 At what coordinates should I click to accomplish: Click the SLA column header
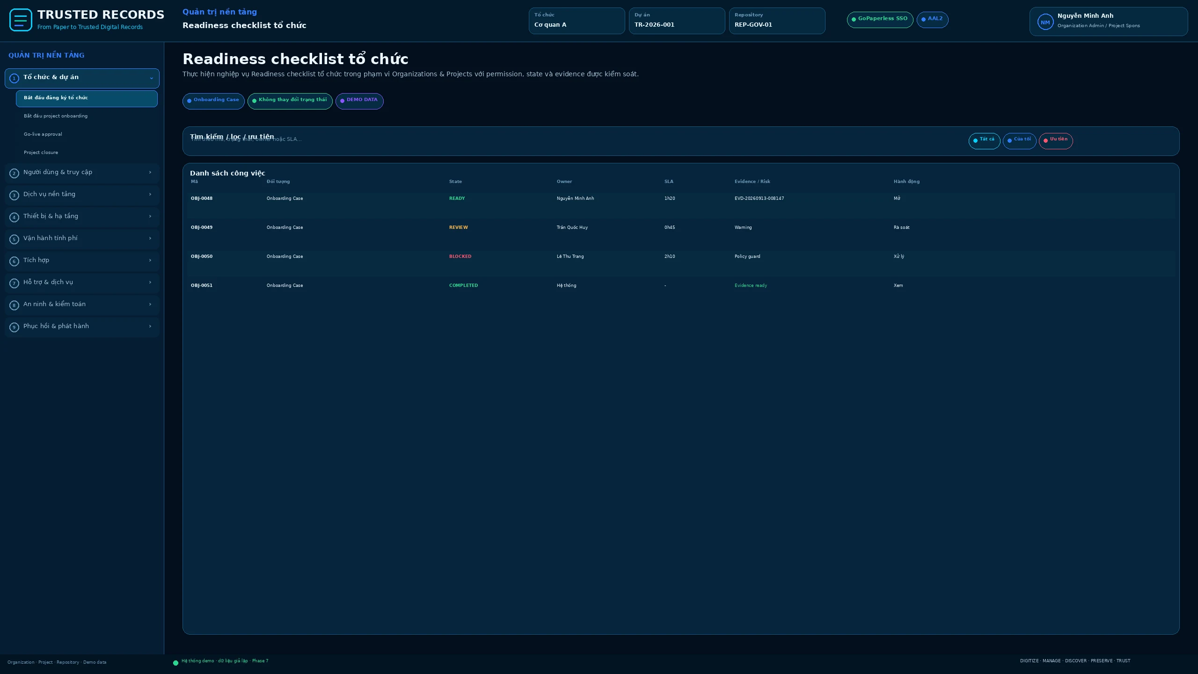tap(669, 182)
